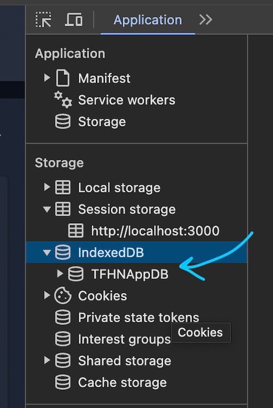Click the localhost:3000 table icon

pos(76,231)
